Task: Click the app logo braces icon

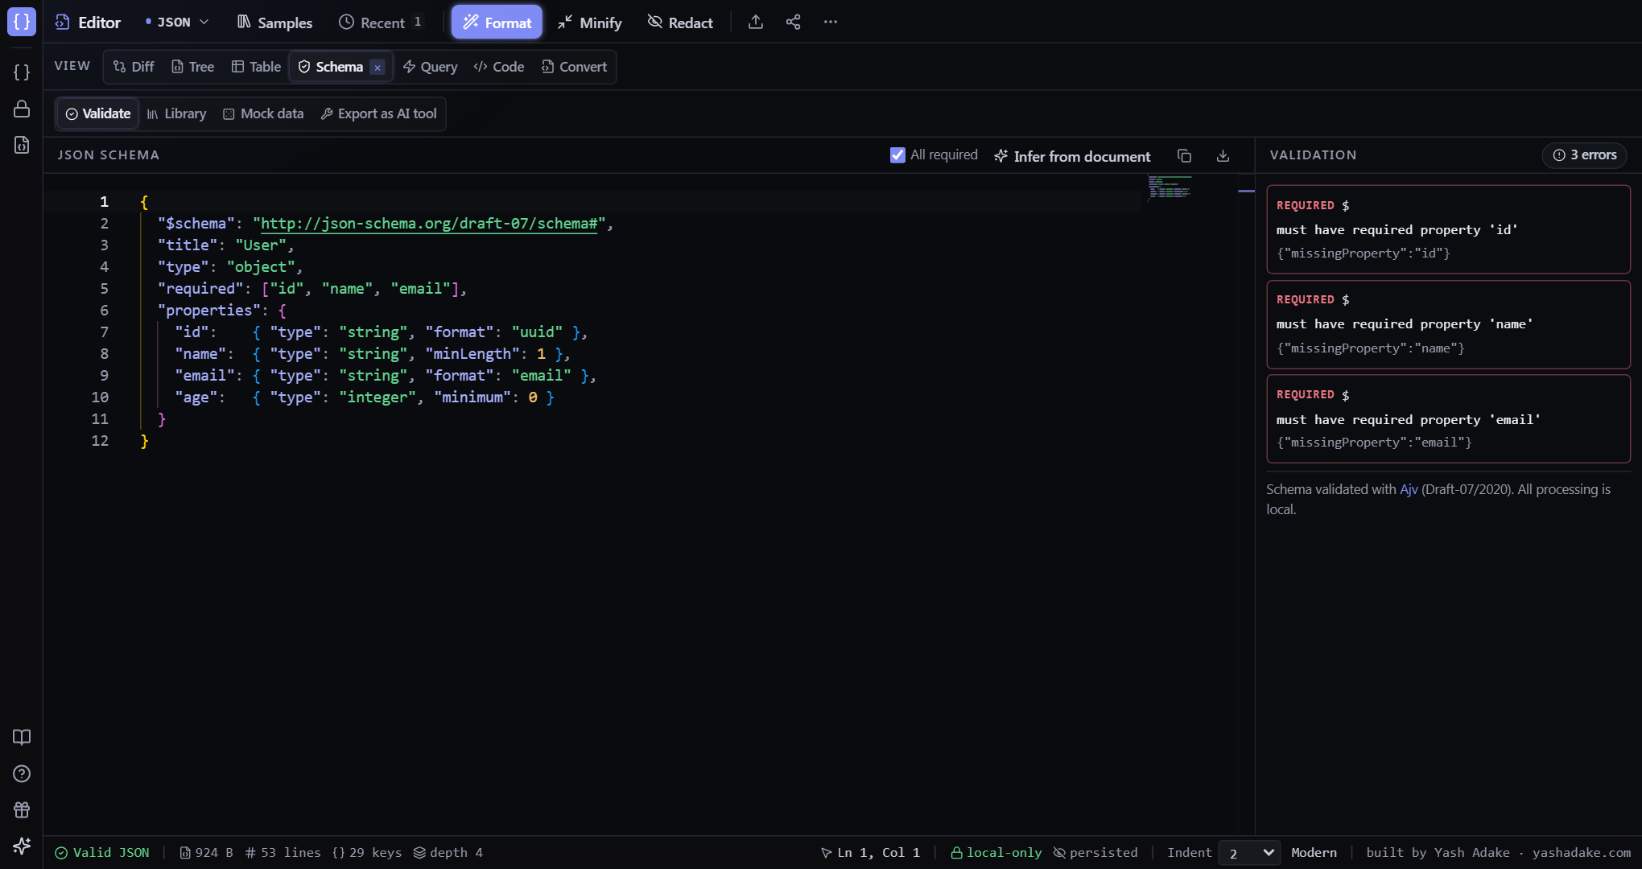Action: [22, 22]
